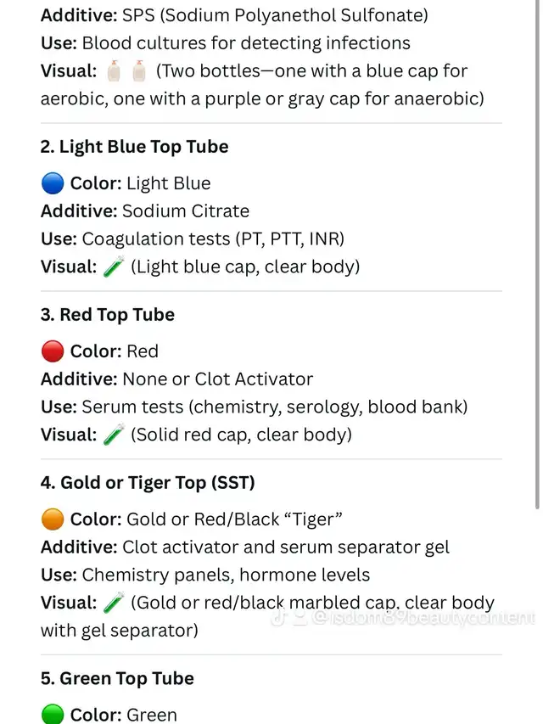Click the test tube emoji beside Solid red cap
Viewport: 543px width, 724px height.
pos(114,435)
